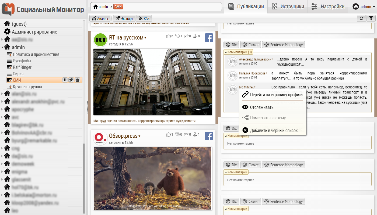Click Facebook icon on RT post
377x215 pixels.
(x=209, y=38)
